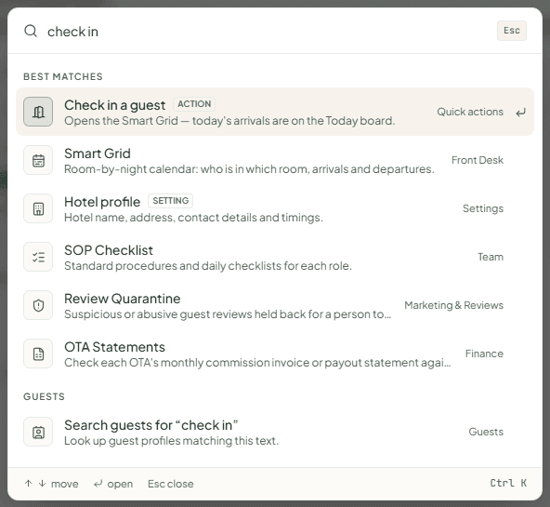The width and height of the screenshot is (550, 507).
Task: Click the Team category label
Action: point(491,257)
